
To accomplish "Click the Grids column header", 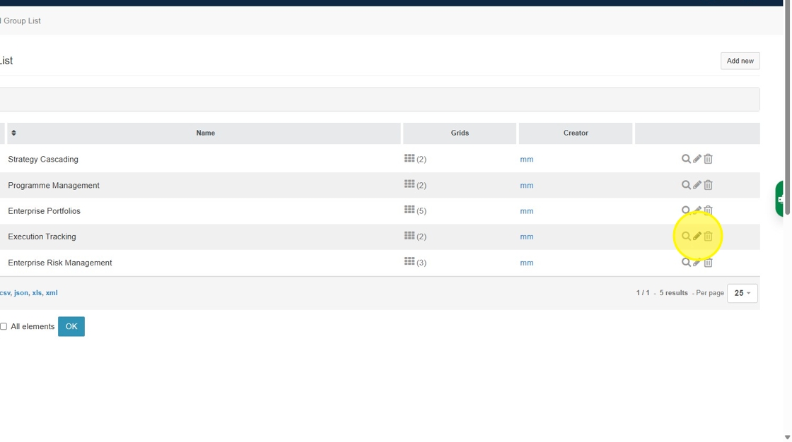I will (460, 133).
